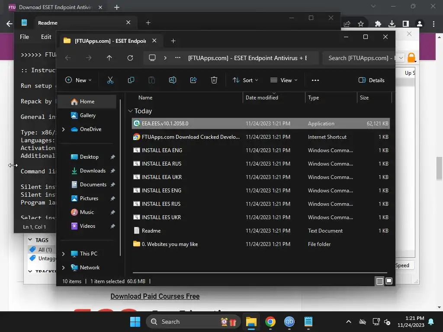This screenshot has width=443, height=332.
Task: Go up one folder with the Up arrow
Action: [x=109, y=58]
